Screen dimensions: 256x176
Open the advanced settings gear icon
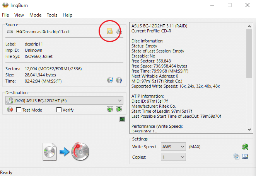(x=236, y=156)
